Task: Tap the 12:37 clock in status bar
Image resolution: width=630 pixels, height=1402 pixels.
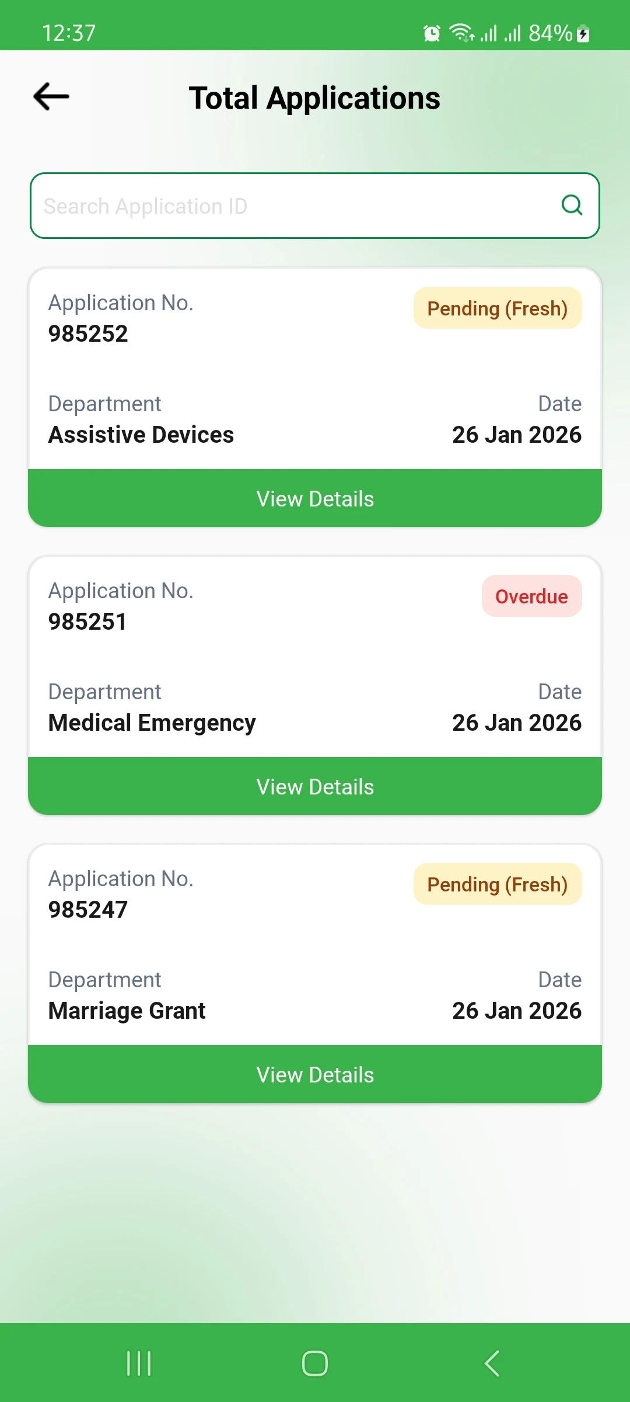Action: coord(69,33)
